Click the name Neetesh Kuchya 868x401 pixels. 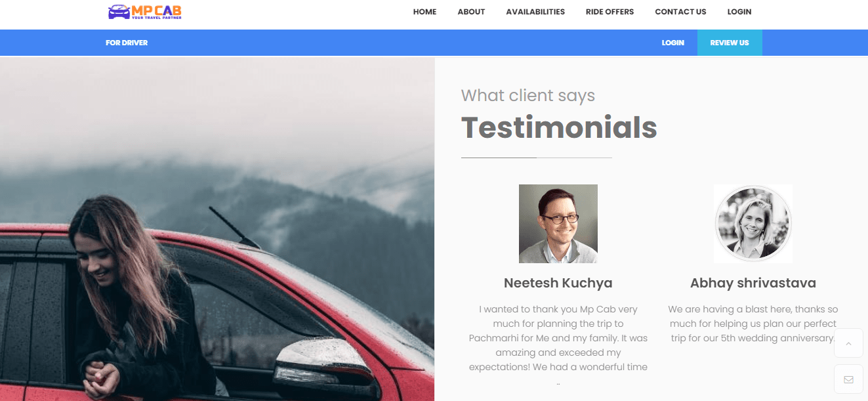pyautogui.click(x=558, y=283)
